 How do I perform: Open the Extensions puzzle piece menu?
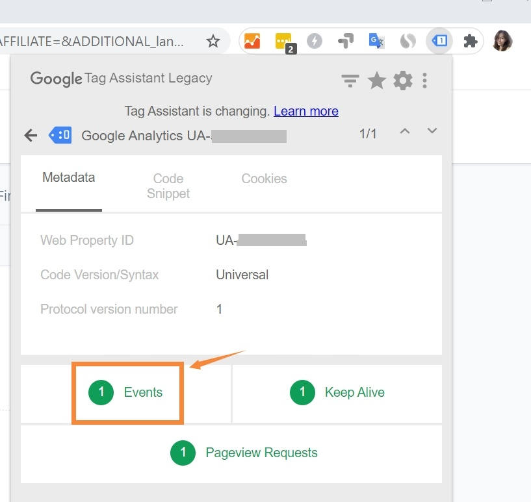coord(470,42)
